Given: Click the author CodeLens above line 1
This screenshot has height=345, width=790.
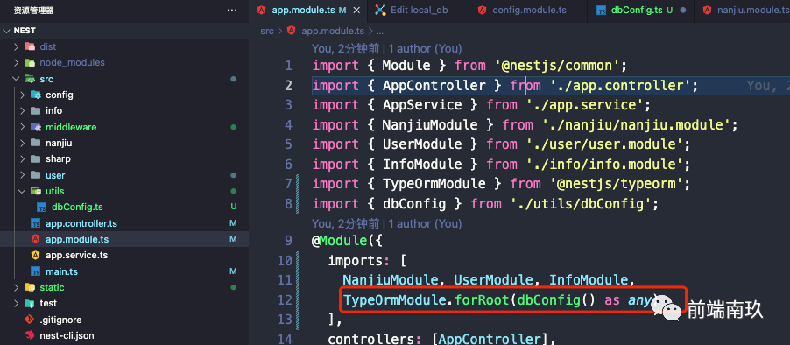Looking at the screenshot, I should (x=386, y=49).
